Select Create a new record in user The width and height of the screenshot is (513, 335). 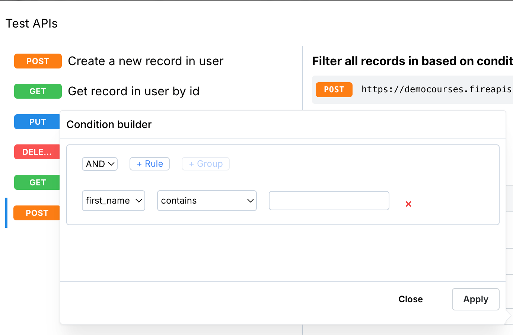[x=146, y=61]
